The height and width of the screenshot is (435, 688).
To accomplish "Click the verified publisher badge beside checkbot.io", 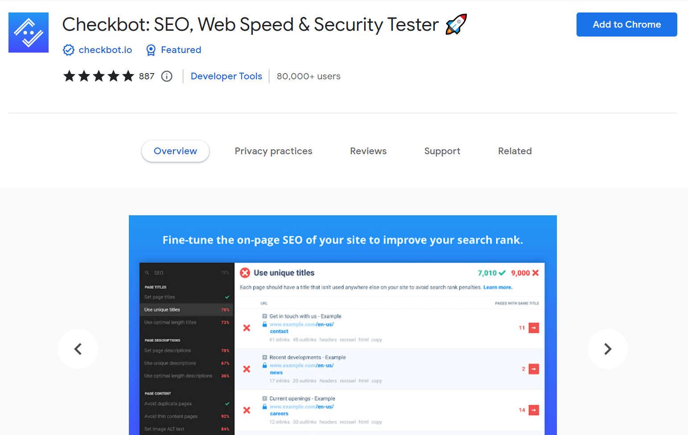I will click(x=69, y=50).
